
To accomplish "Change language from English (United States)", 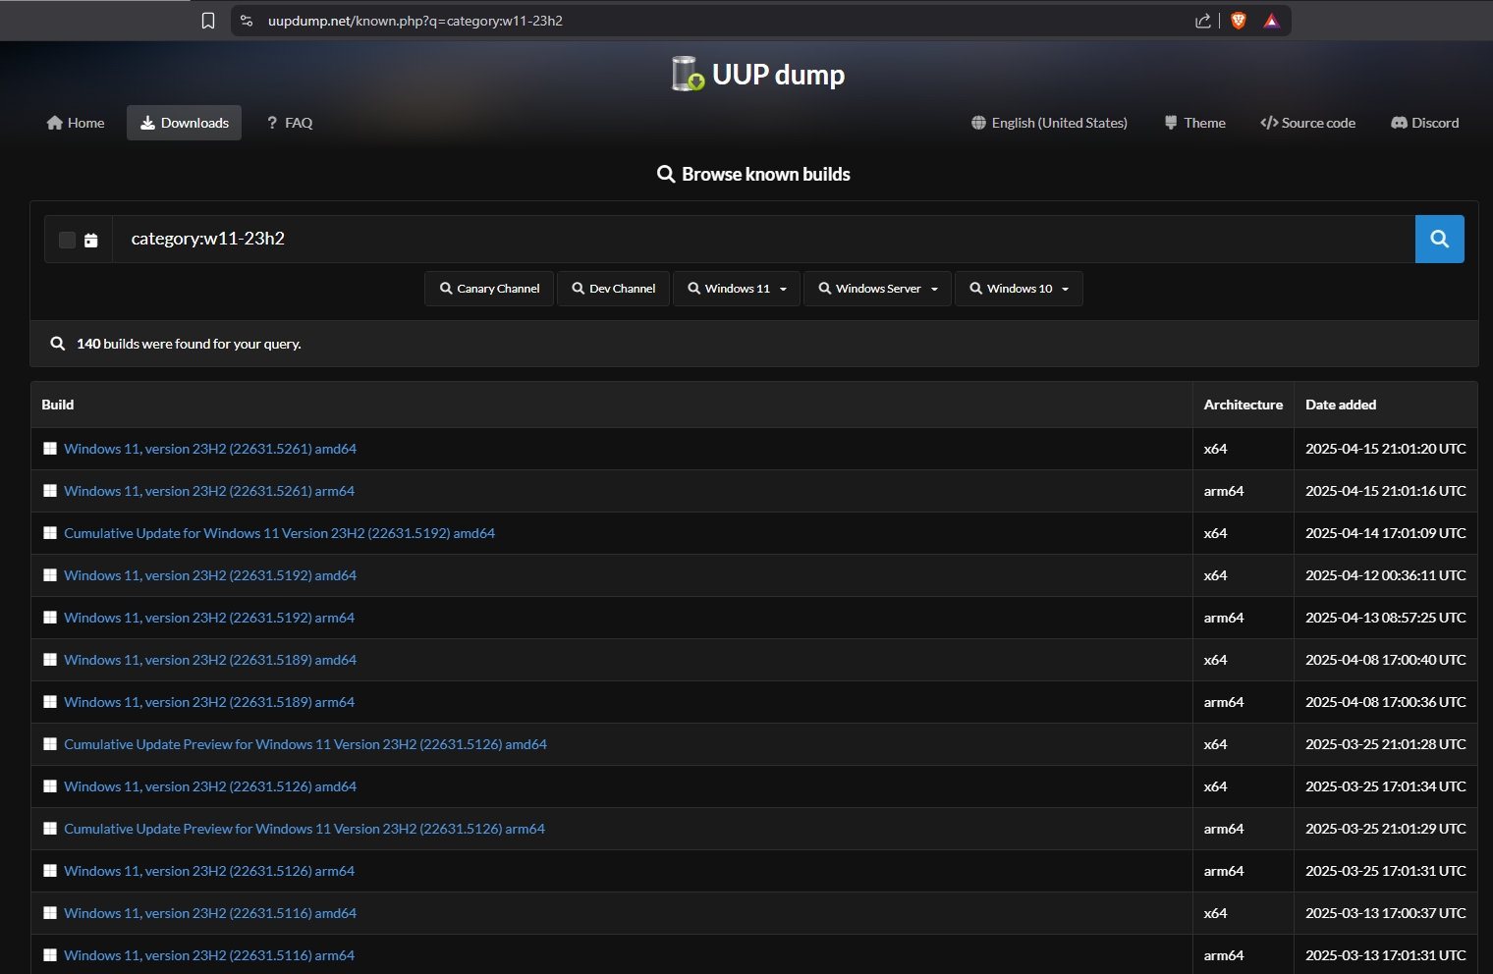I will click(1049, 123).
